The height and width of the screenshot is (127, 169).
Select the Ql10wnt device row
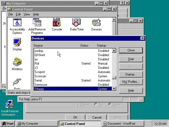pos(73,55)
